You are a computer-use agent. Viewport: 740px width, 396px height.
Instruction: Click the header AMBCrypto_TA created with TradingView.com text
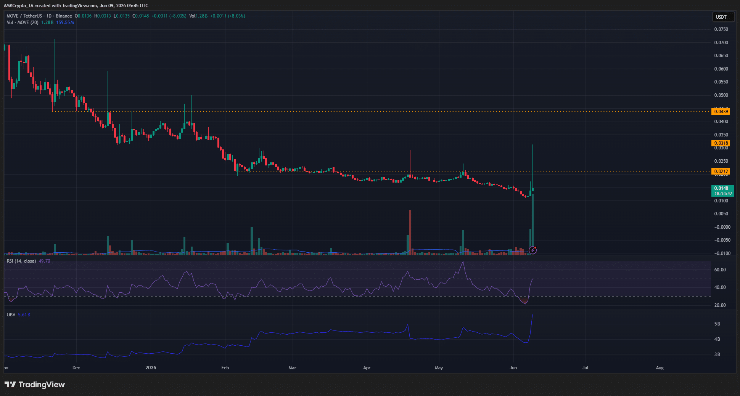(x=76, y=6)
